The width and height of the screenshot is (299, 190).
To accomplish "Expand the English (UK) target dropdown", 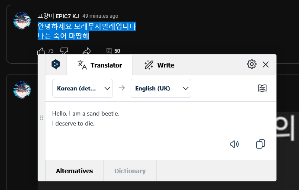I will click(x=161, y=88).
